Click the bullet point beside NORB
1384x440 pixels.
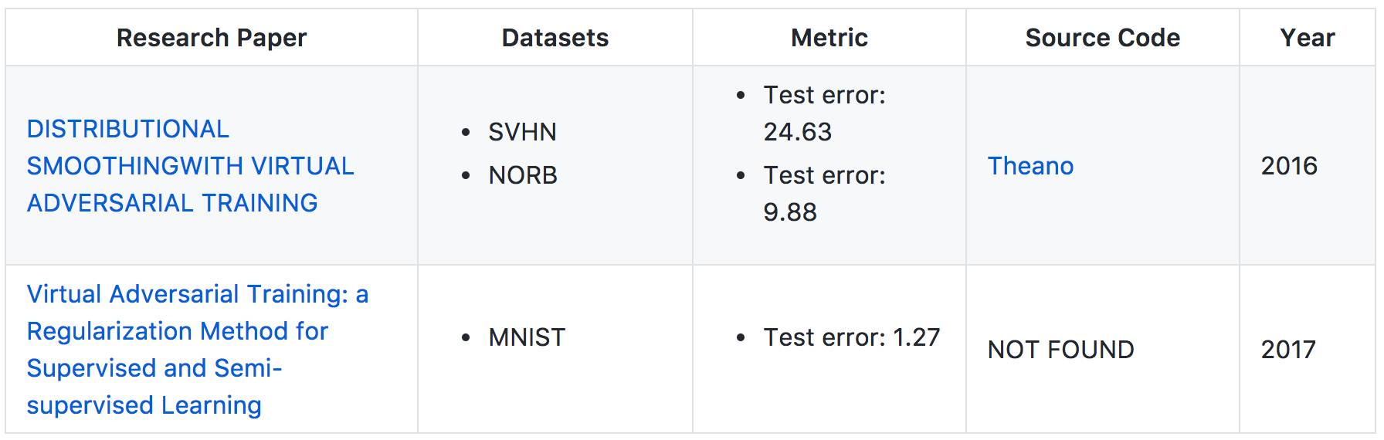[466, 176]
